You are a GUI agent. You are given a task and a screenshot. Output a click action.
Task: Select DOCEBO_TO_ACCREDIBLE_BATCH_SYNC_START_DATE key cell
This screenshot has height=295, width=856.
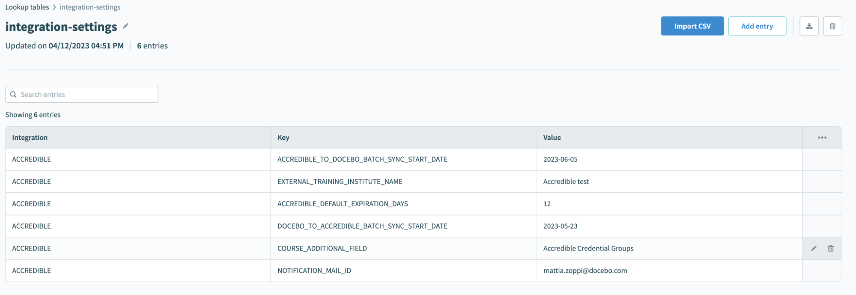tap(404, 226)
